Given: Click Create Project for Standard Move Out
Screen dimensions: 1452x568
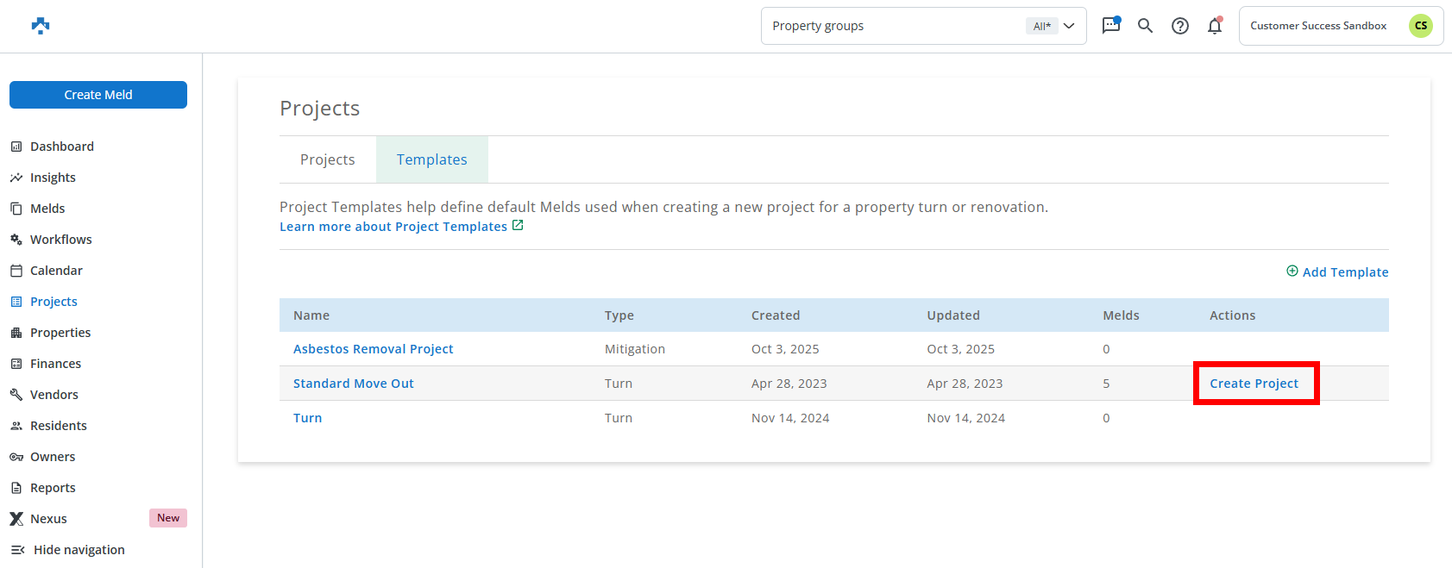Looking at the screenshot, I should point(1254,384).
